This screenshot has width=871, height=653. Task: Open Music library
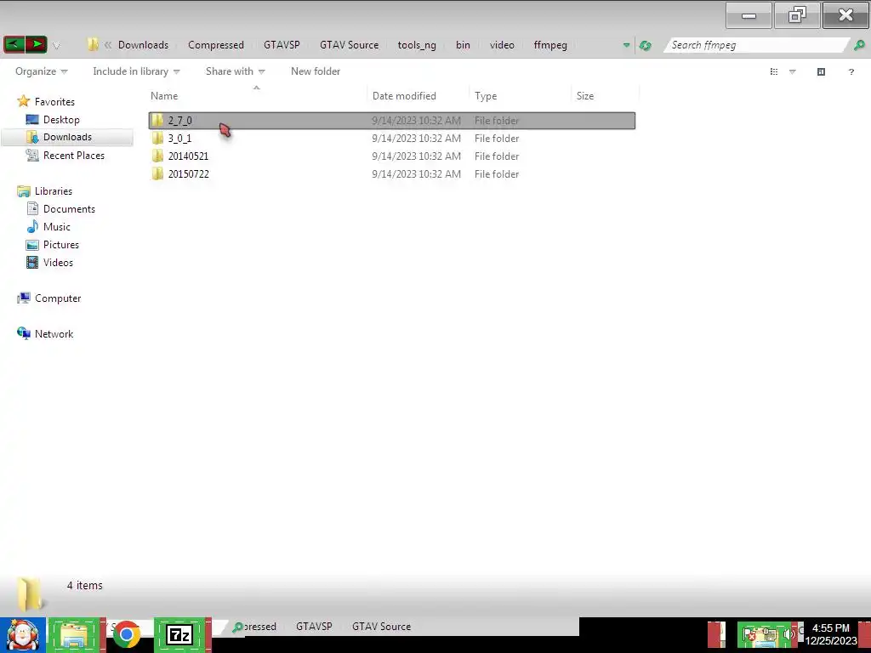tap(57, 226)
